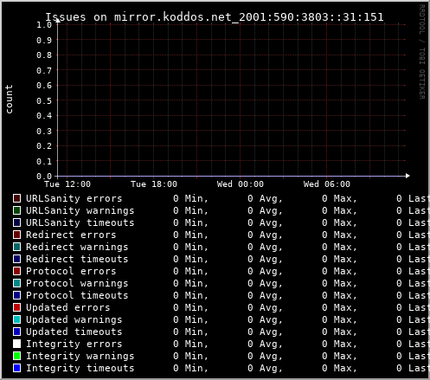Screen dimensions: 430x380
Task: Select the URLSanity timeouts legend label
Action: [x=80, y=222]
